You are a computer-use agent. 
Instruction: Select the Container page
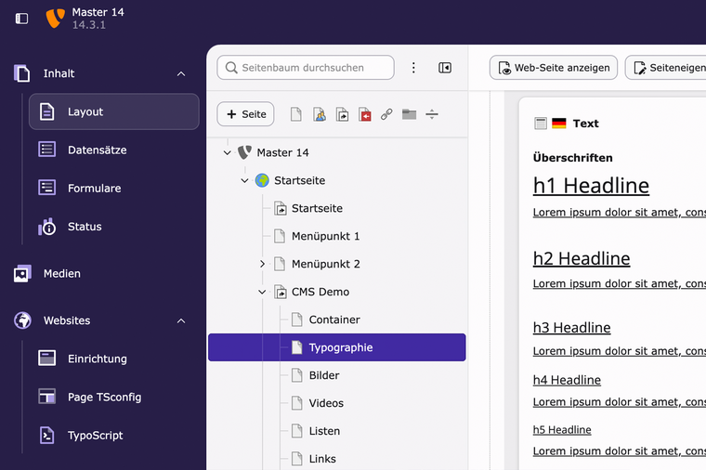tap(334, 320)
